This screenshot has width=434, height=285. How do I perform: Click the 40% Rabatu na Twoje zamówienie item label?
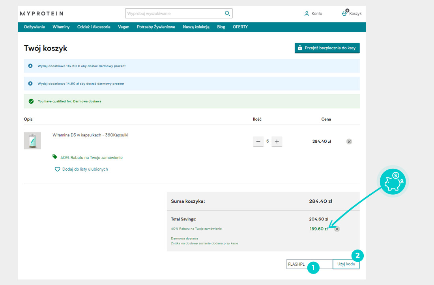(92, 158)
